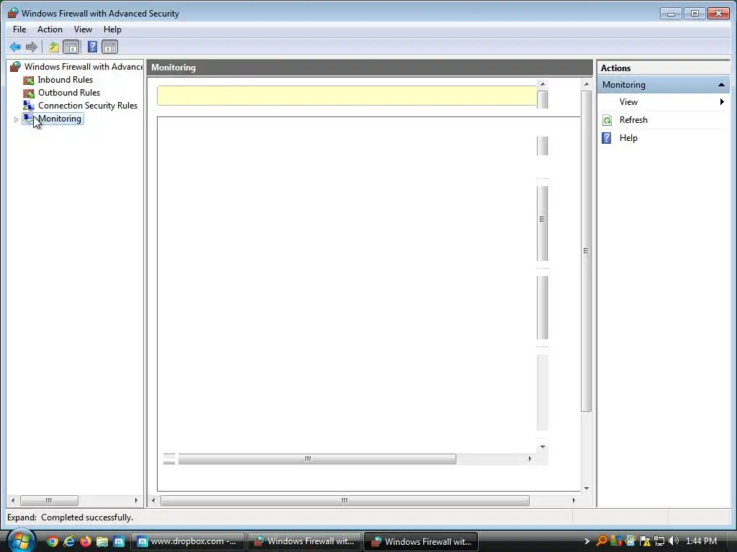Click the Inbound Rules brick wall icon

[29, 80]
